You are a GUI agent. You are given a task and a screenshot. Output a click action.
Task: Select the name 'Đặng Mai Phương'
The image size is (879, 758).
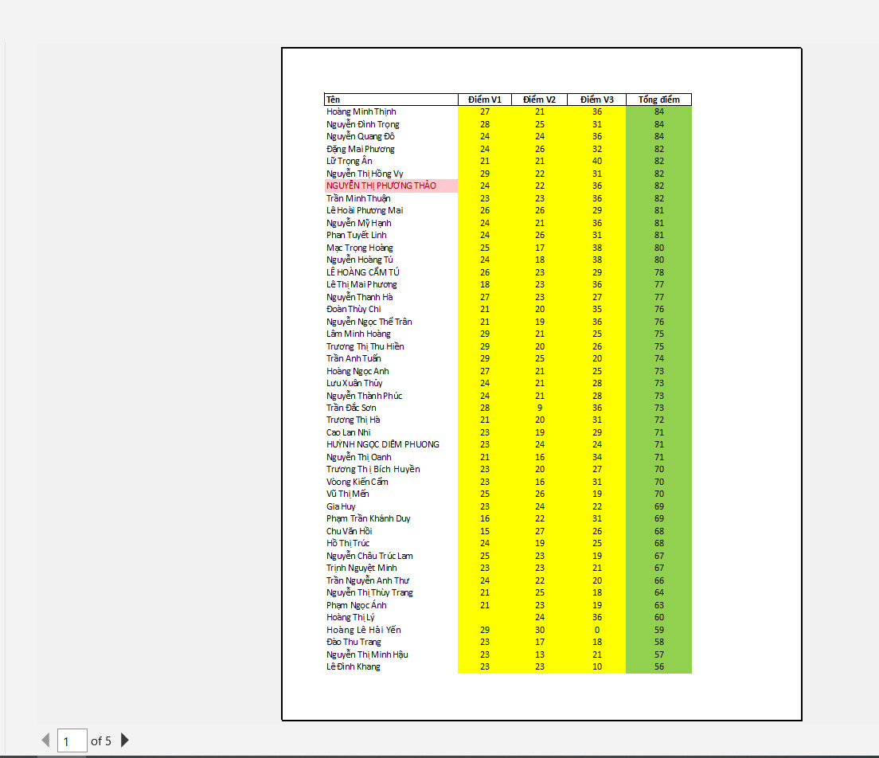coord(361,149)
